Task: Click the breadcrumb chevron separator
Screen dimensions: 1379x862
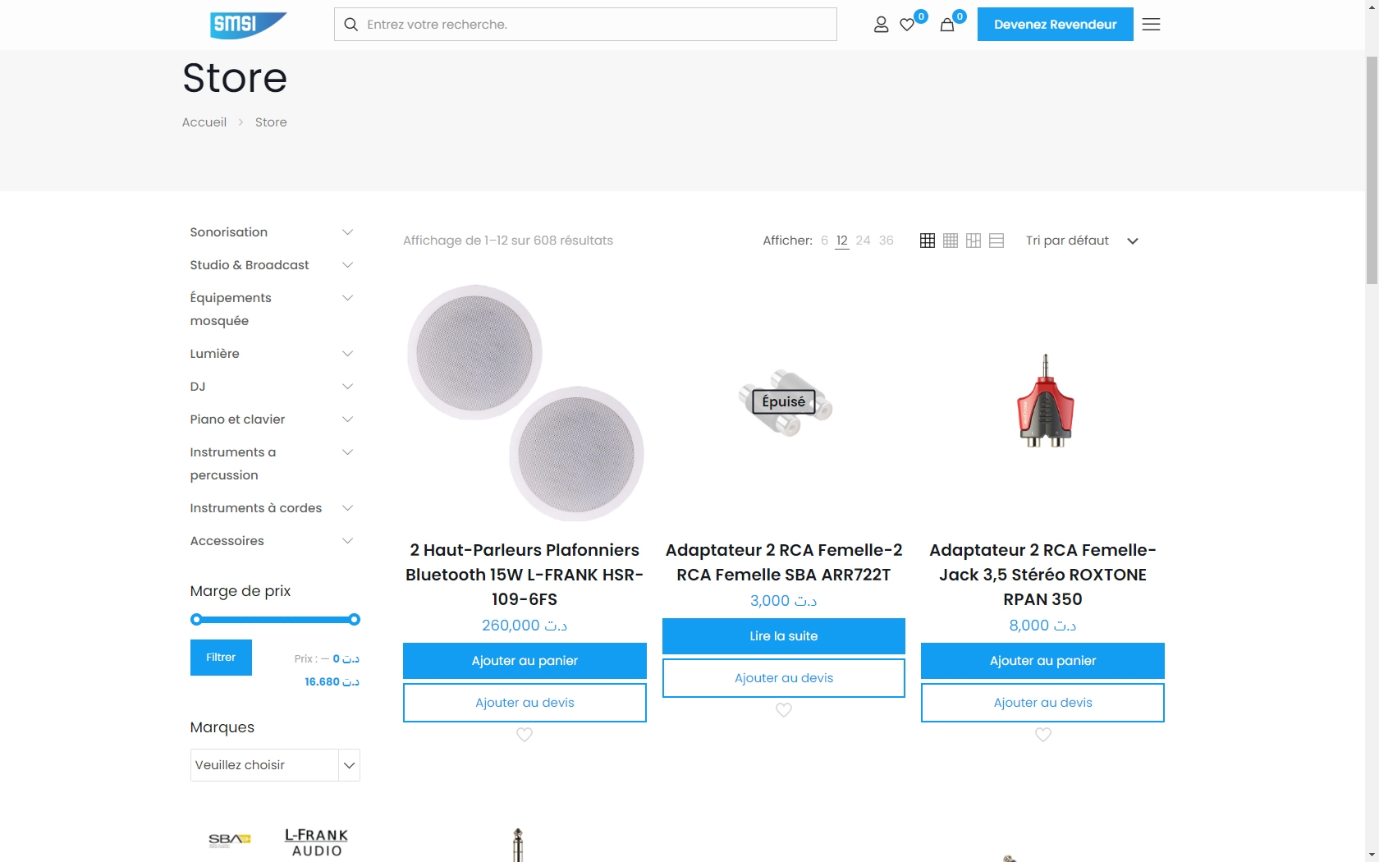Action: pos(241,122)
